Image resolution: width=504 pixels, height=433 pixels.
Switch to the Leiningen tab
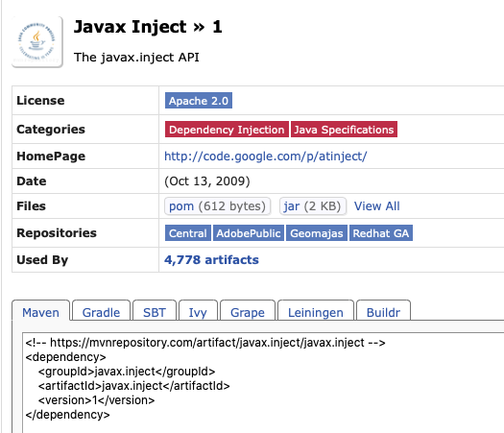[x=316, y=311]
